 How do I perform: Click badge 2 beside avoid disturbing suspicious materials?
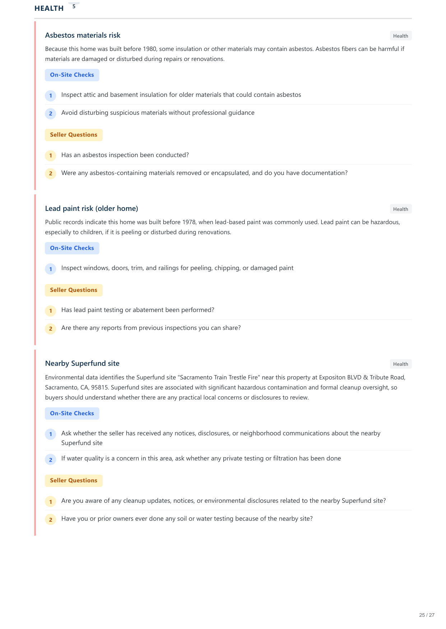point(51,114)
